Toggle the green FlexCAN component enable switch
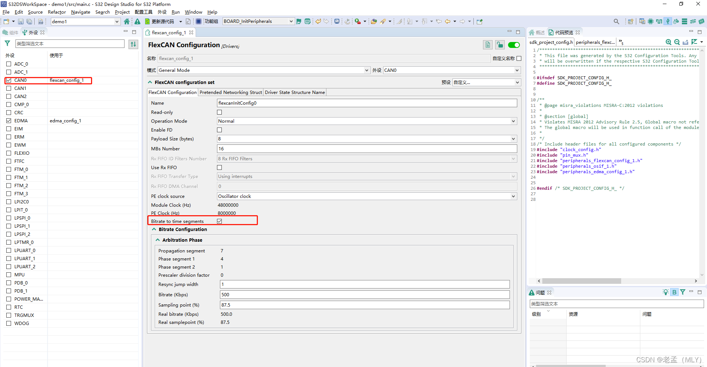Viewport: 707px width, 367px height. (514, 45)
